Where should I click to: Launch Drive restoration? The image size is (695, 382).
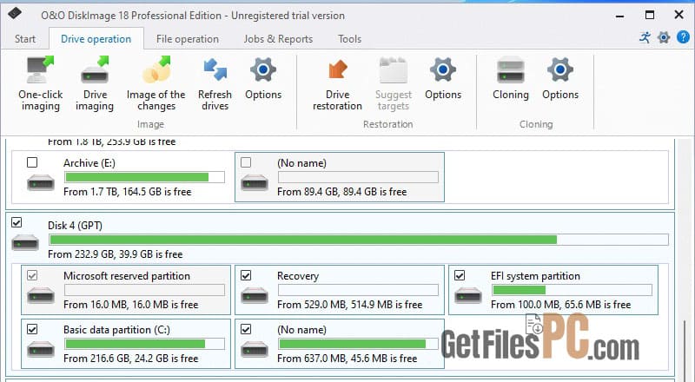(337, 84)
